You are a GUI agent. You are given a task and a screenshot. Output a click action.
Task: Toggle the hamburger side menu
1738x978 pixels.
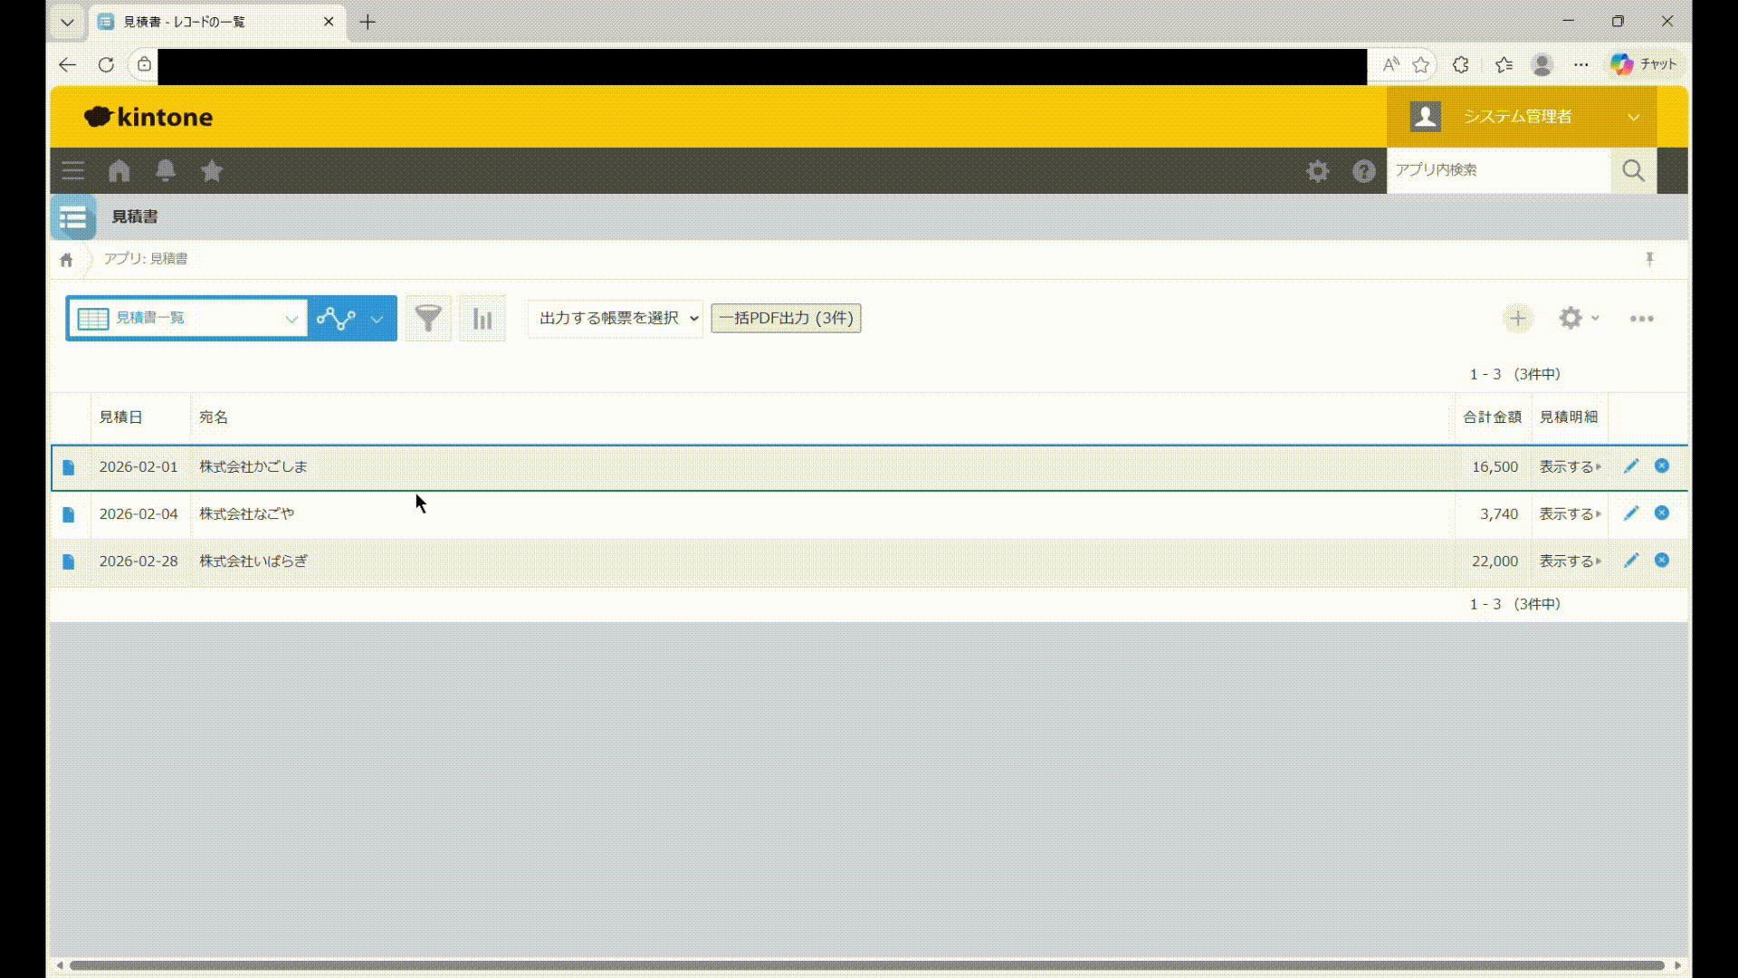[x=73, y=171]
